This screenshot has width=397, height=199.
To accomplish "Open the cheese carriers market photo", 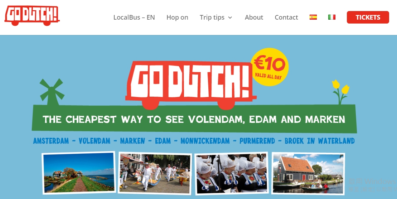I will [155, 173].
